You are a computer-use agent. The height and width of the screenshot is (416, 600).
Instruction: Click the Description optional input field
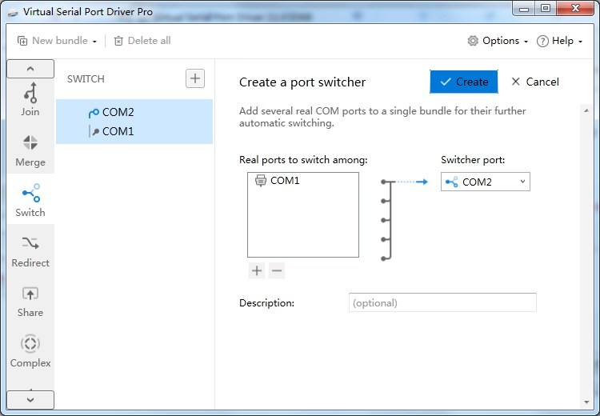pyautogui.click(x=442, y=302)
